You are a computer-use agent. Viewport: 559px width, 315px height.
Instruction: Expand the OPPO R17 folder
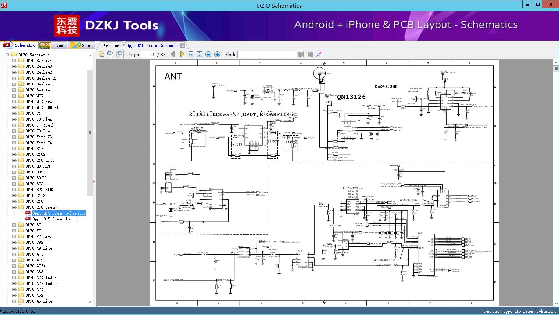click(14, 149)
